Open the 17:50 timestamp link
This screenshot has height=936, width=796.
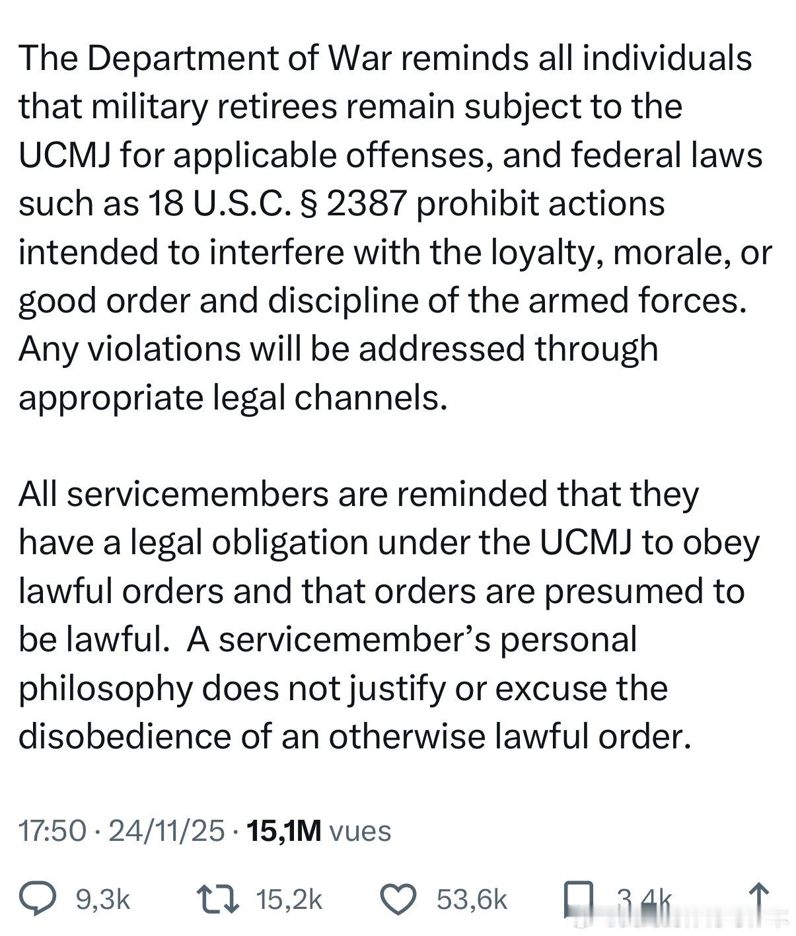[52, 830]
